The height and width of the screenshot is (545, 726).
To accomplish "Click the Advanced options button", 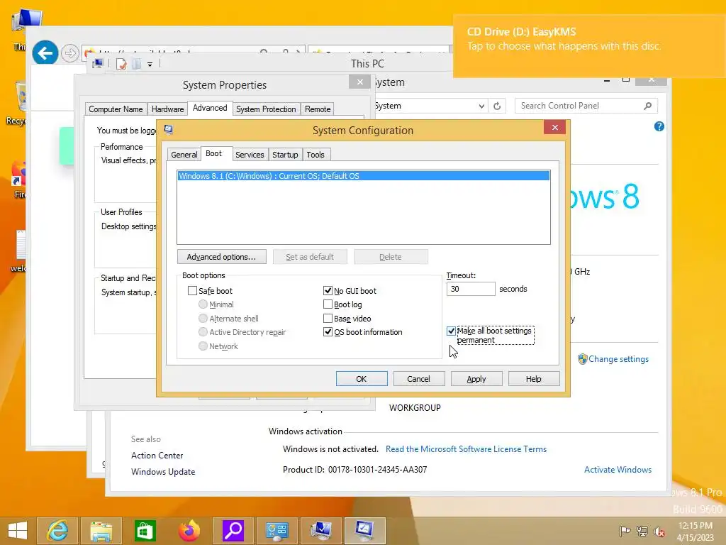I will [221, 257].
